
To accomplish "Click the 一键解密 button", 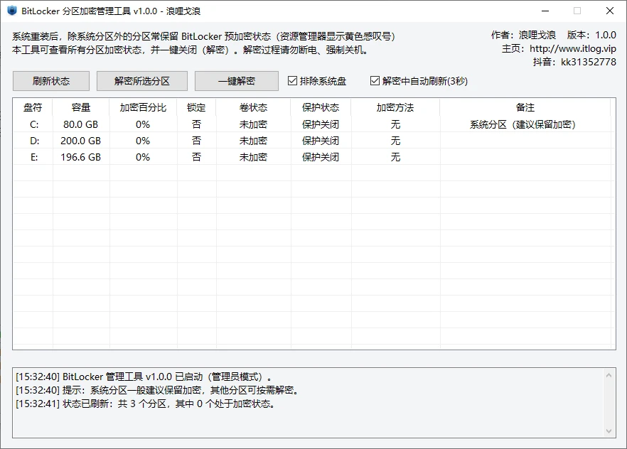I will tap(237, 81).
